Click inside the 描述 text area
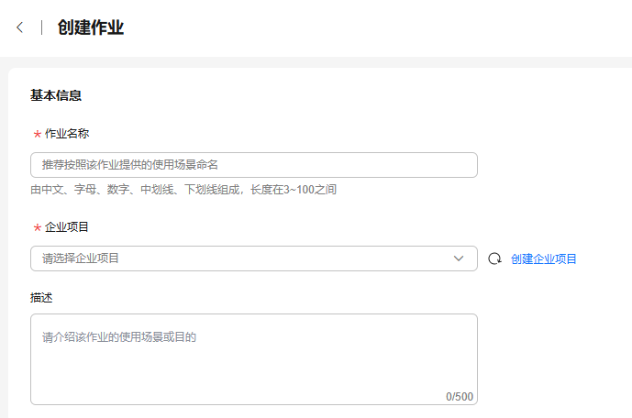The width and height of the screenshot is (632, 418). [x=254, y=359]
